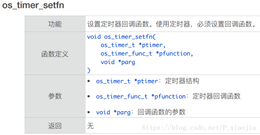
Task: Click the text 定时器结构
Action: pyautogui.click(x=182, y=81)
